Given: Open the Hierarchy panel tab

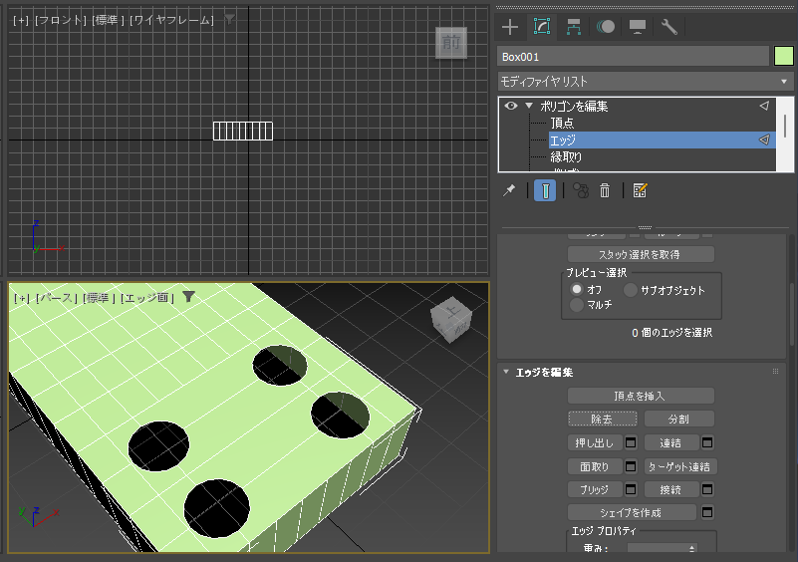Looking at the screenshot, I should click(x=574, y=27).
